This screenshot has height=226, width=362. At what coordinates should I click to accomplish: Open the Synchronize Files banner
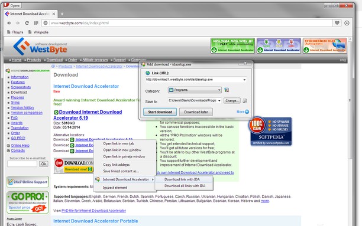coord(325,46)
